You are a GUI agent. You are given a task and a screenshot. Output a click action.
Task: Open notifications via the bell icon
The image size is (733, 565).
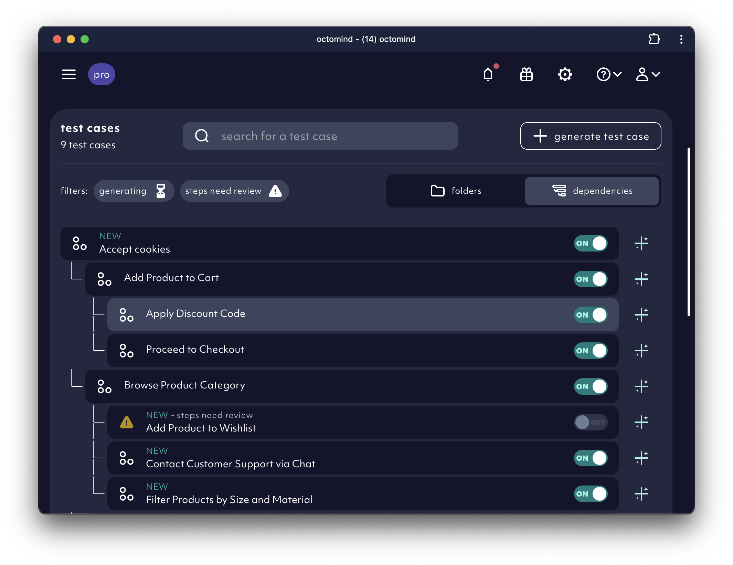tap(488, 75)
